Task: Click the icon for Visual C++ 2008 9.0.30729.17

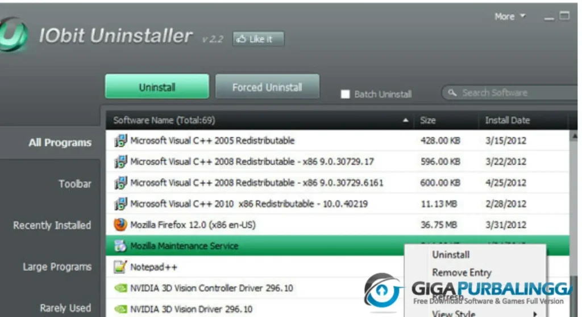Action: [x=120, y=162]
